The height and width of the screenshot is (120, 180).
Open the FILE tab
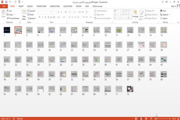tap(4, 6)
